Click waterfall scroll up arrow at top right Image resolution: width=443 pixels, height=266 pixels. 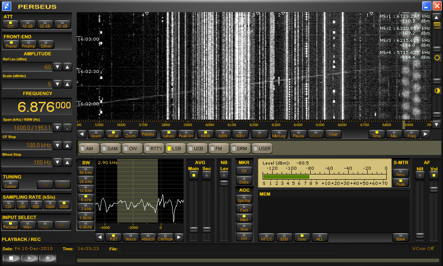(437, 17)
